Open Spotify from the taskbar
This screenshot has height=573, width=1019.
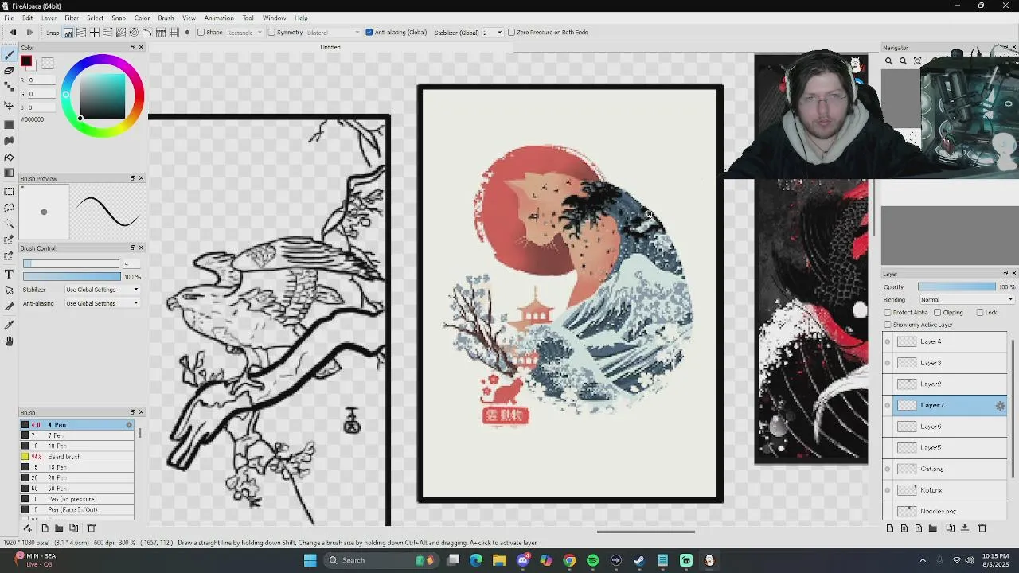coord(592,560)
